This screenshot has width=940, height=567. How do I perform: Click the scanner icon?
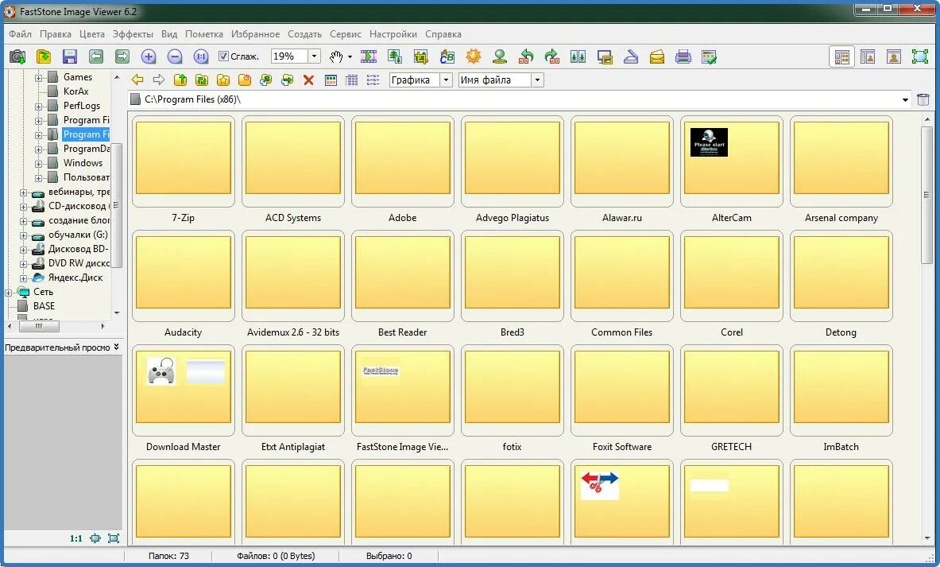point(631,57)
